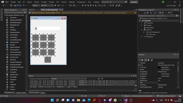Toggle the pin on Form1.cs Конструктор tab

(x=60, y=10)
